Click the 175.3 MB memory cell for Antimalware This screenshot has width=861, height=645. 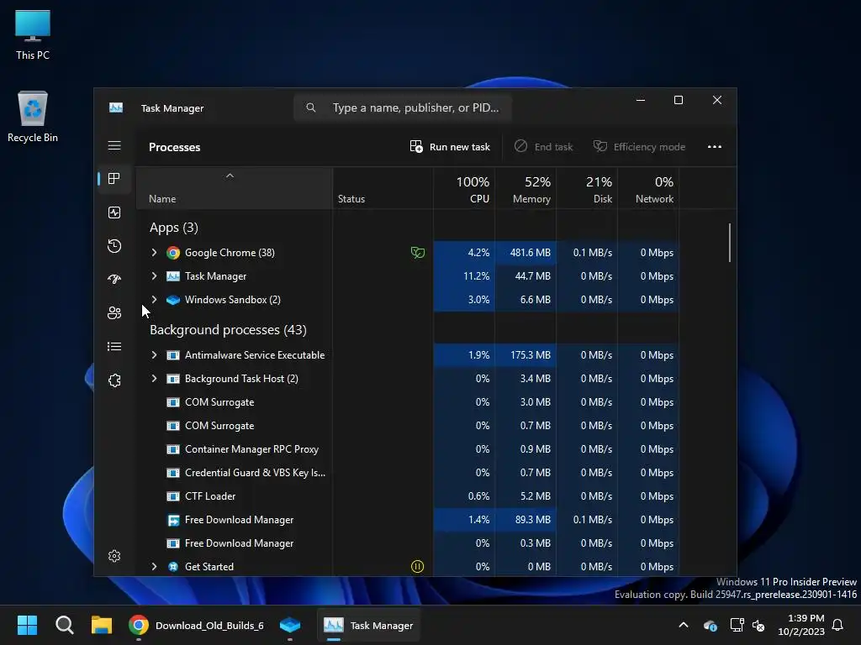pos(526,355)
